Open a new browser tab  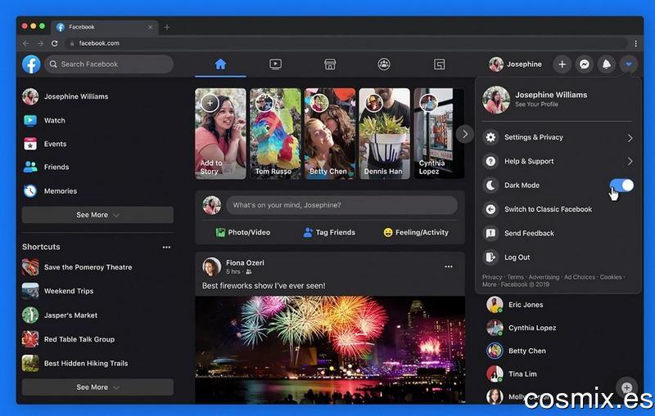point(167,28)
